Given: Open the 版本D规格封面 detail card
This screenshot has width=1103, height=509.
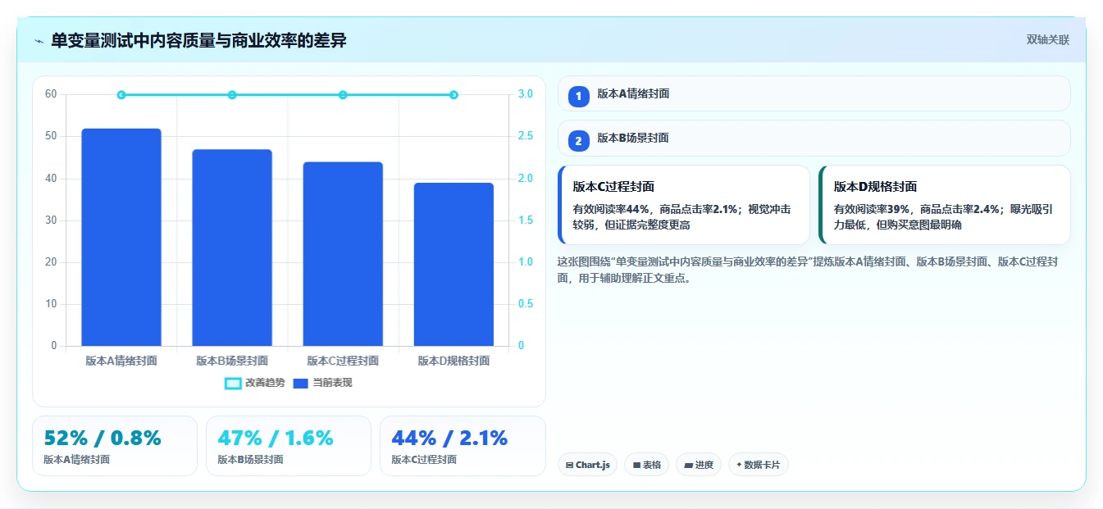Looking at the screenshot, I should coord(945,205).
